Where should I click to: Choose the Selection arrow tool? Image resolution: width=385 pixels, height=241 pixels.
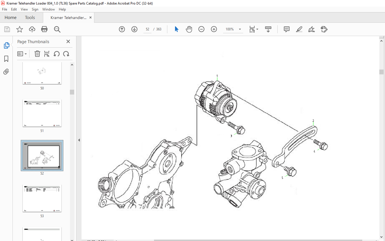(x=176, y=29)
